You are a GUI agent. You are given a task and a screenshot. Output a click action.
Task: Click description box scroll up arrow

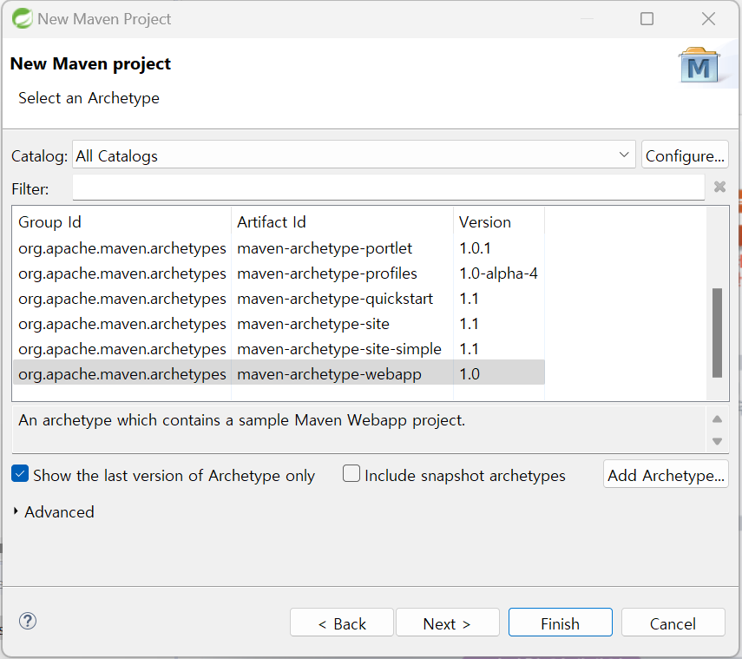[x=717, y=419]
